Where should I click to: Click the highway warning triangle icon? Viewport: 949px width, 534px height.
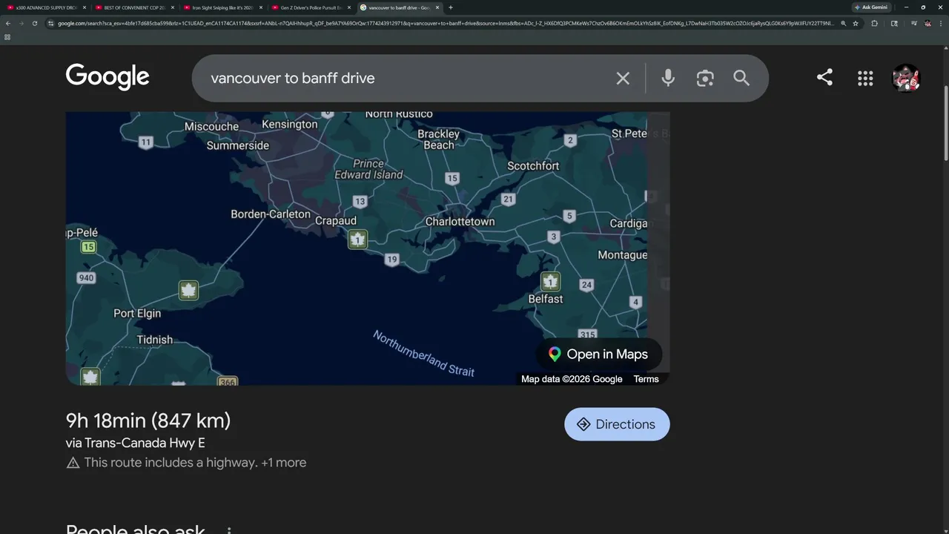(73, 463)
